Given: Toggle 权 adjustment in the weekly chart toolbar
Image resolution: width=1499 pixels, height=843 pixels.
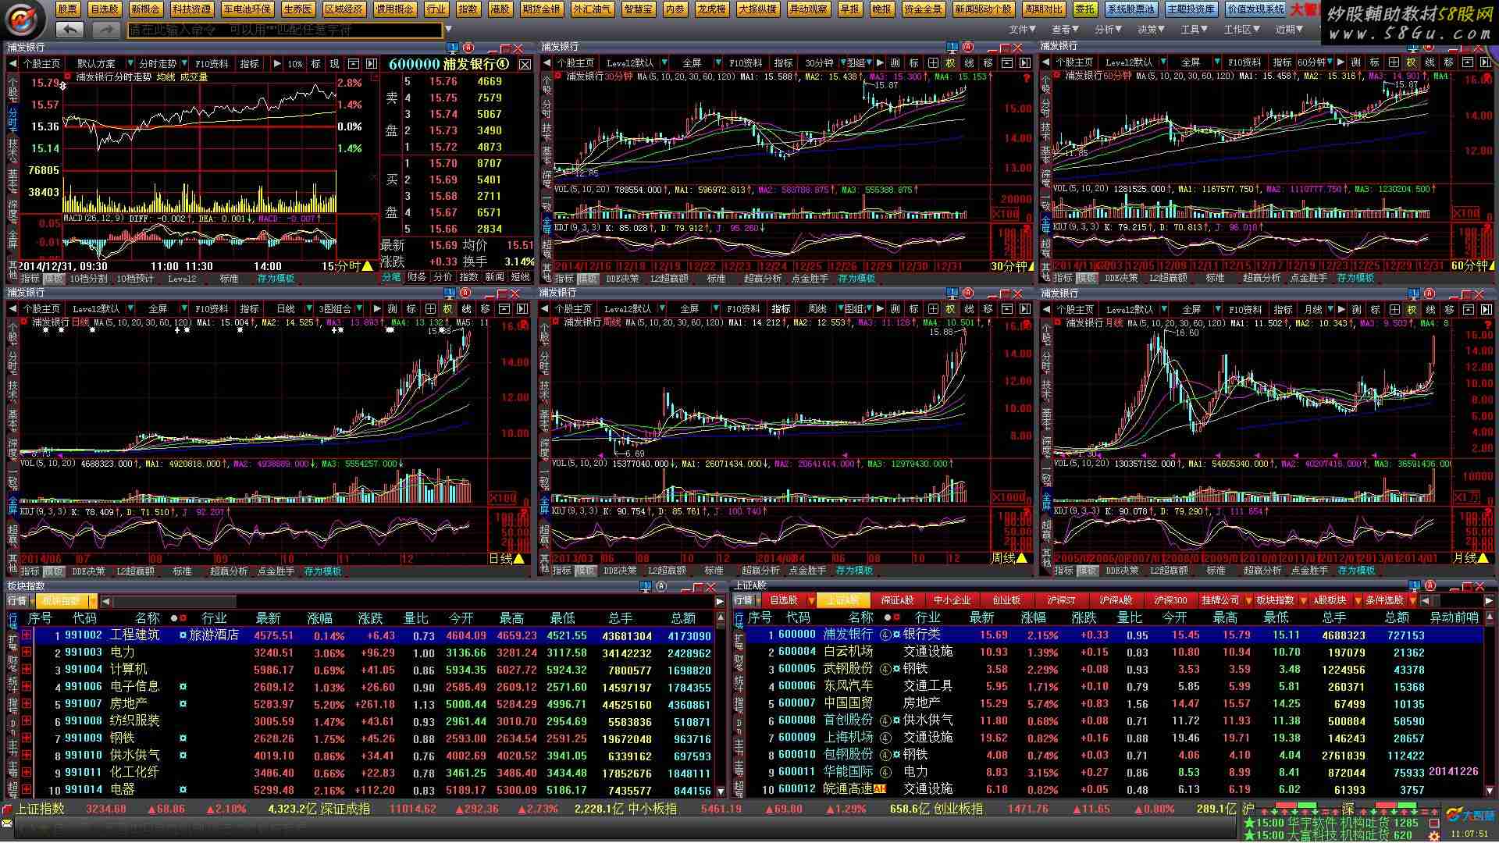Looking at the screenshot, I should [951, 309].
